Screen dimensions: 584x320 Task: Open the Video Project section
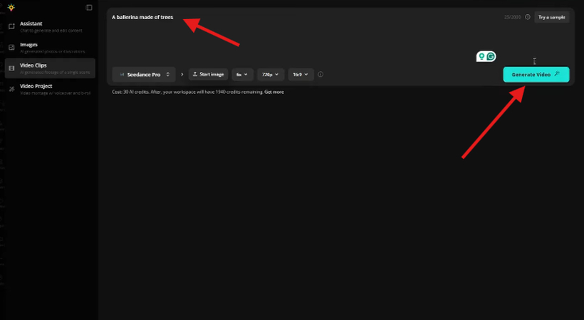[x=50, y=89]
